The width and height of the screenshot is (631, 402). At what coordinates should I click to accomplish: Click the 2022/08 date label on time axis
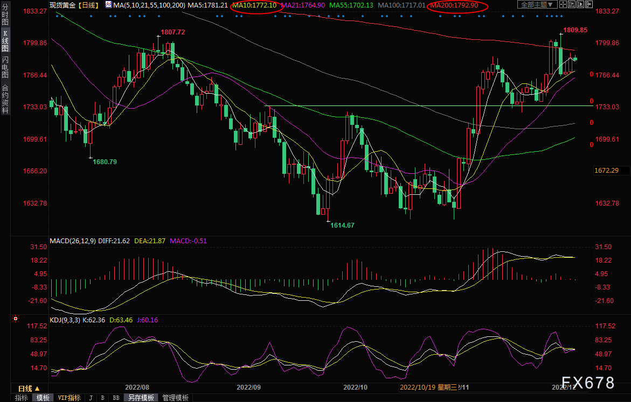[137, 387]
